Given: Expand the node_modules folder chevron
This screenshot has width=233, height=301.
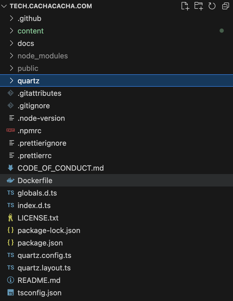Looking at the screenshot, I should pyautogui.click(x=12, y=56).
